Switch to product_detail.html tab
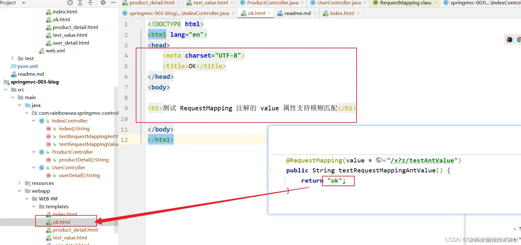Screen dimensions: 521x245 (x=152, y=3)
